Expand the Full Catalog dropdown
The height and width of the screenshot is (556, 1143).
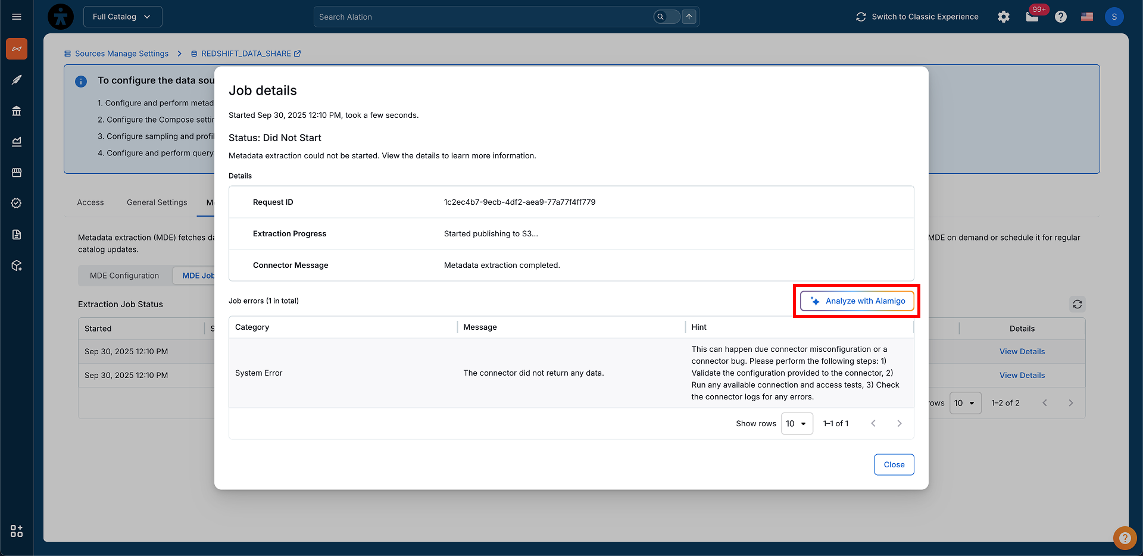123,17
